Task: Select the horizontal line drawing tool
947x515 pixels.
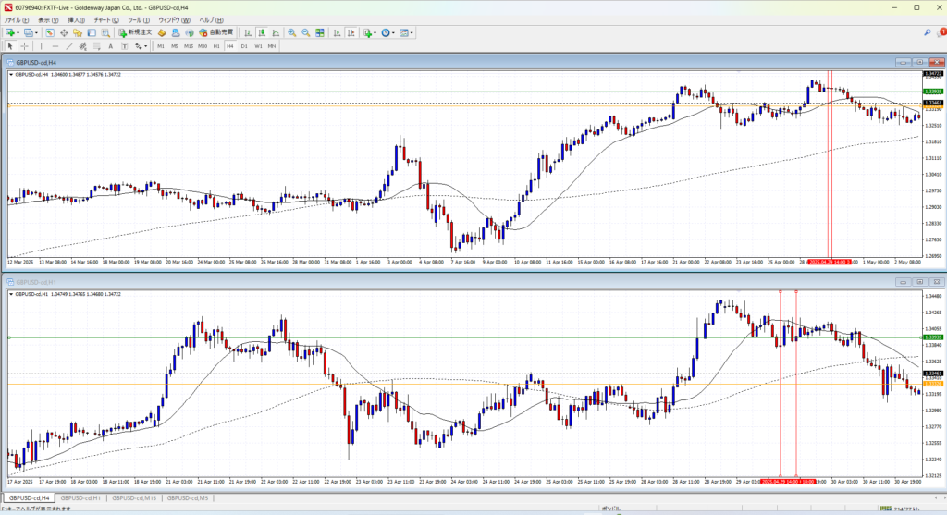Action: (56, 45)
